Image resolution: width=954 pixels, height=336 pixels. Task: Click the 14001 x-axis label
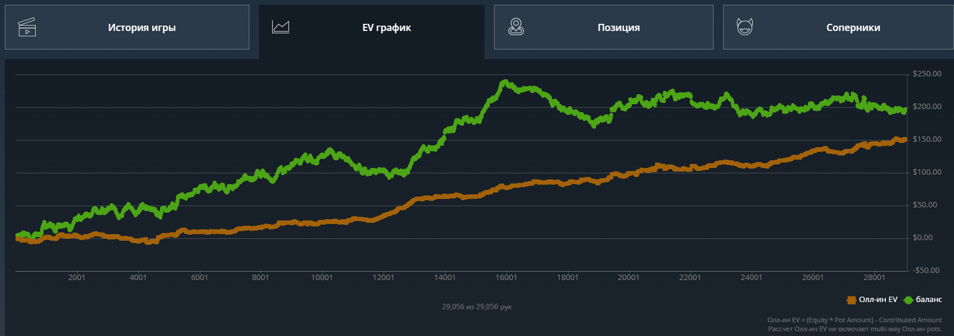point(444,278)
